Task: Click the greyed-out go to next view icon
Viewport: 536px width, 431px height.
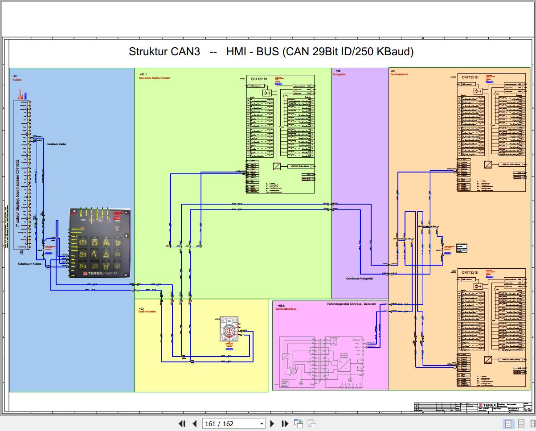Action: (312, 423)
